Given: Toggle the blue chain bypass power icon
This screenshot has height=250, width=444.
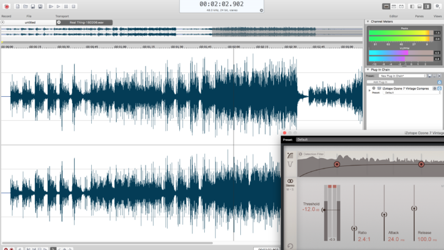Looking at the screenshot, I should coord(440,82).
